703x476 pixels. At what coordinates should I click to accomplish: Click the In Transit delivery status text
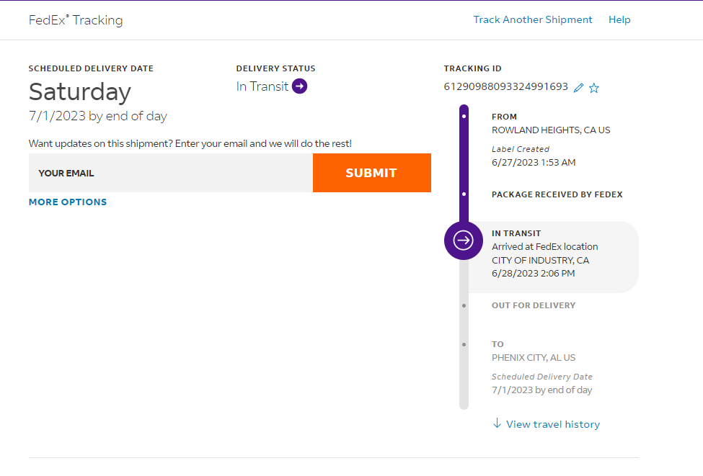262,86
